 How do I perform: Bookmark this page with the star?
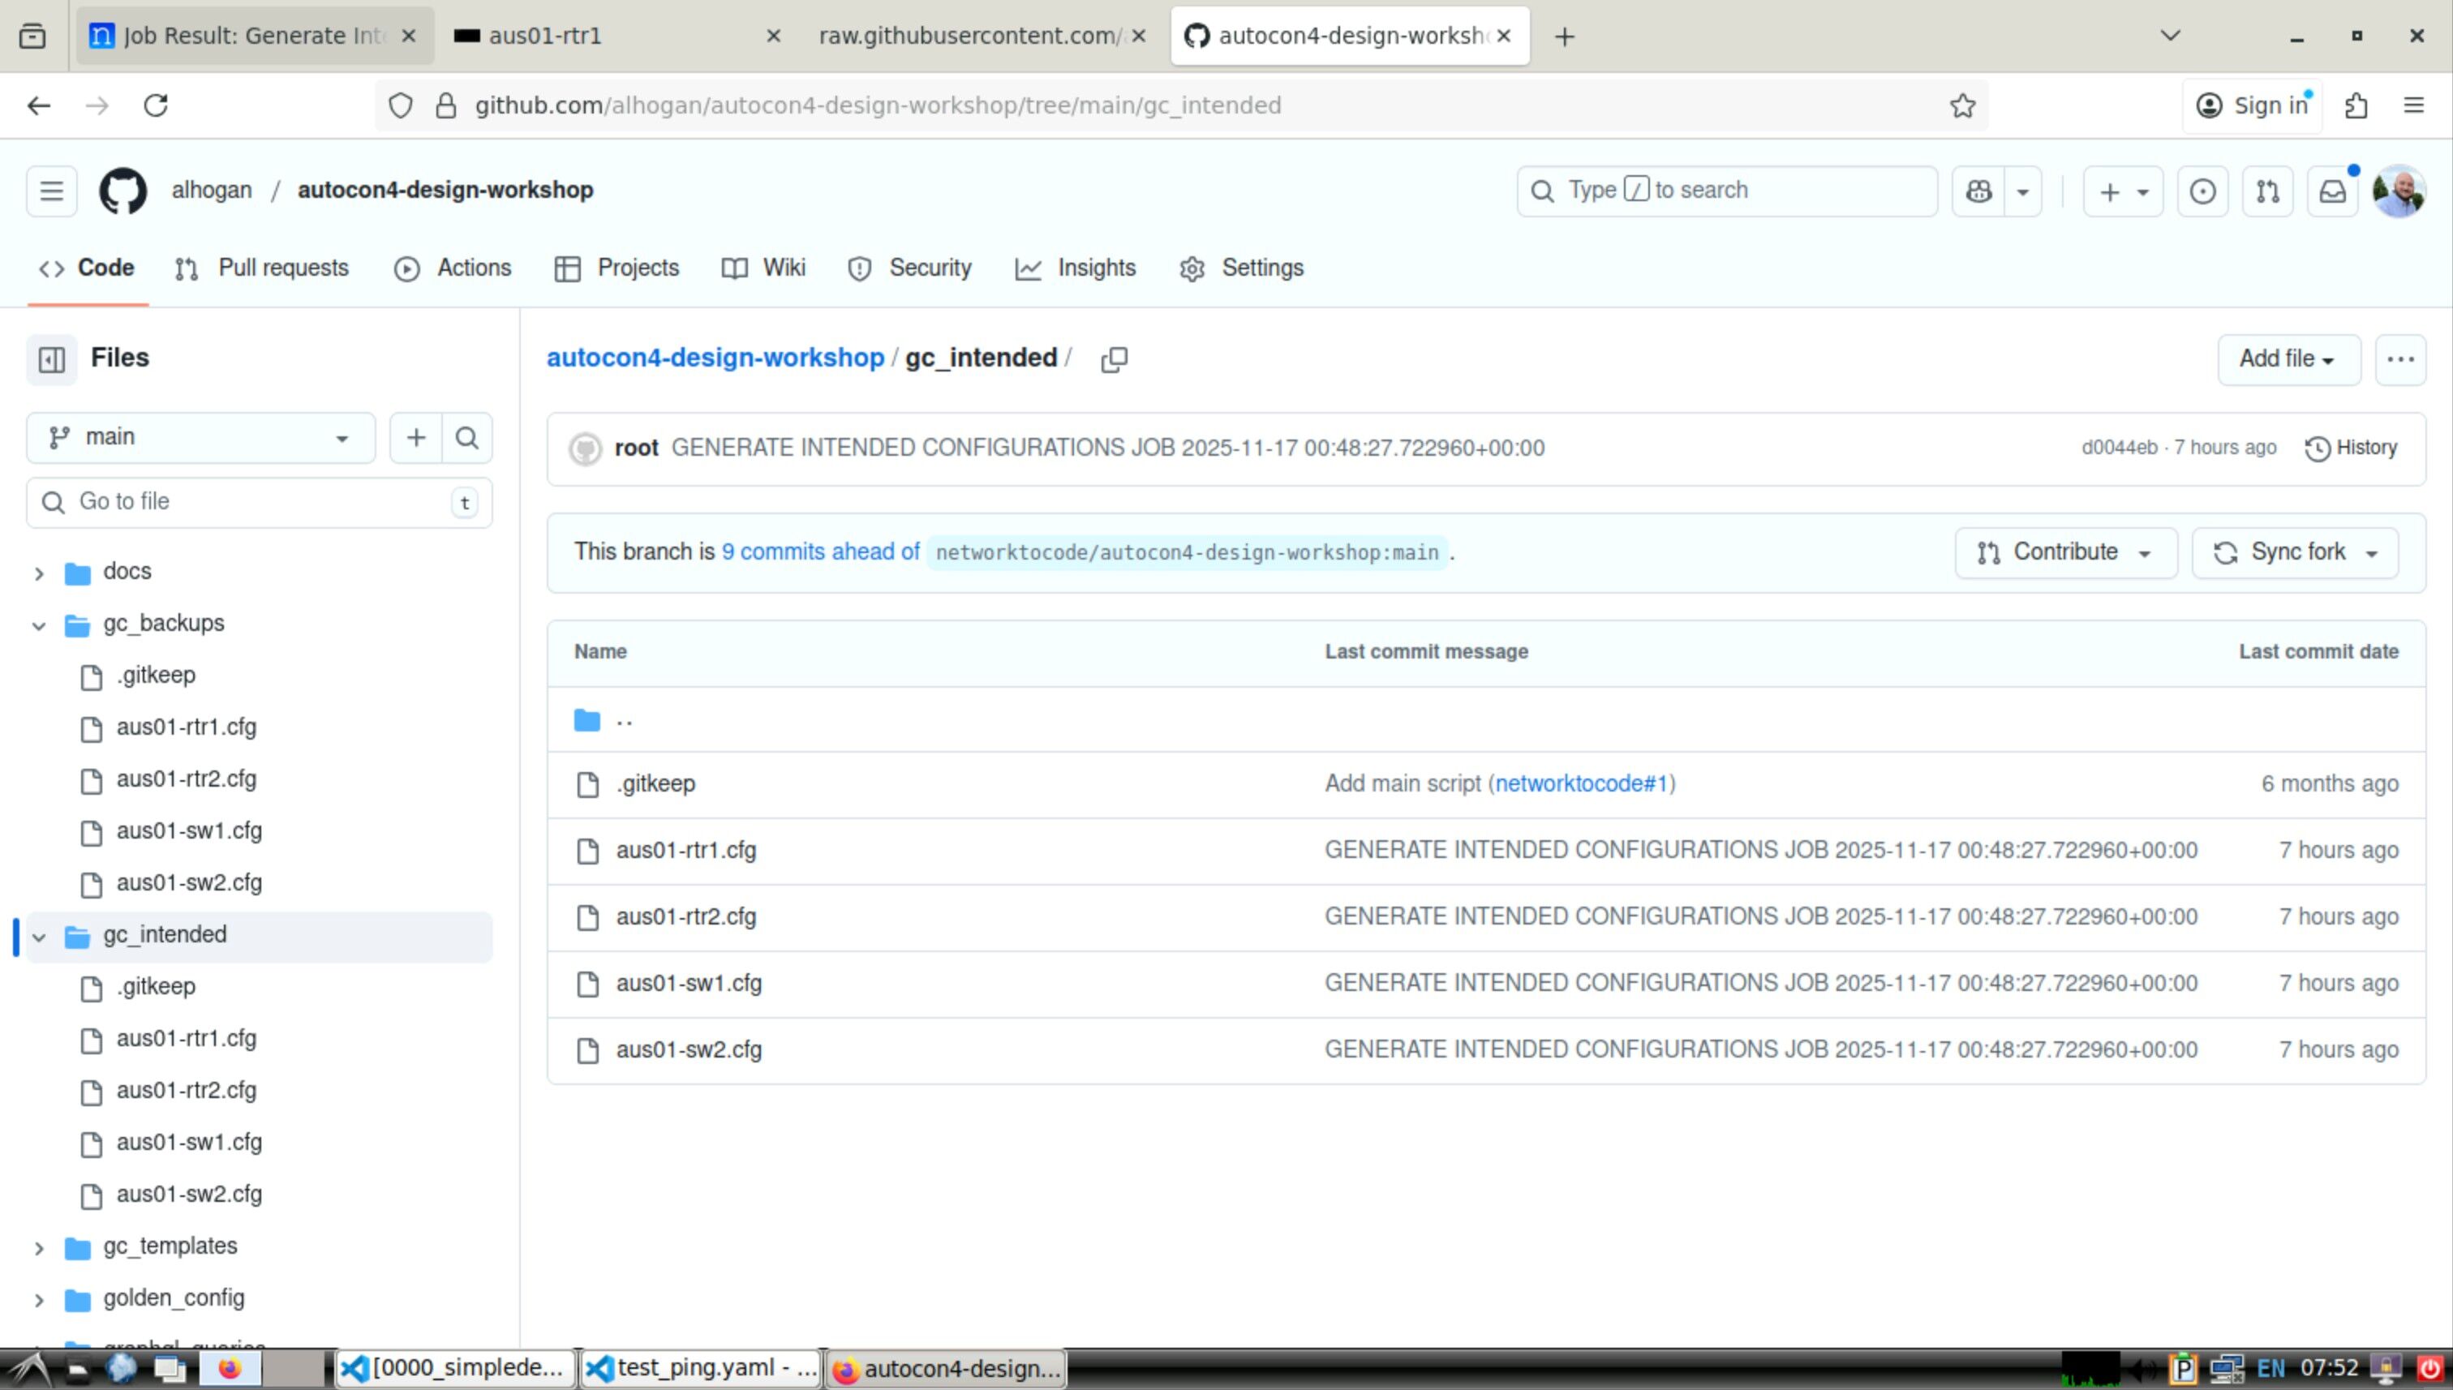[x=1962, y=105]
